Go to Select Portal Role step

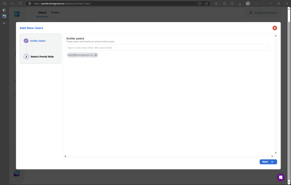(x=42, y=57)
